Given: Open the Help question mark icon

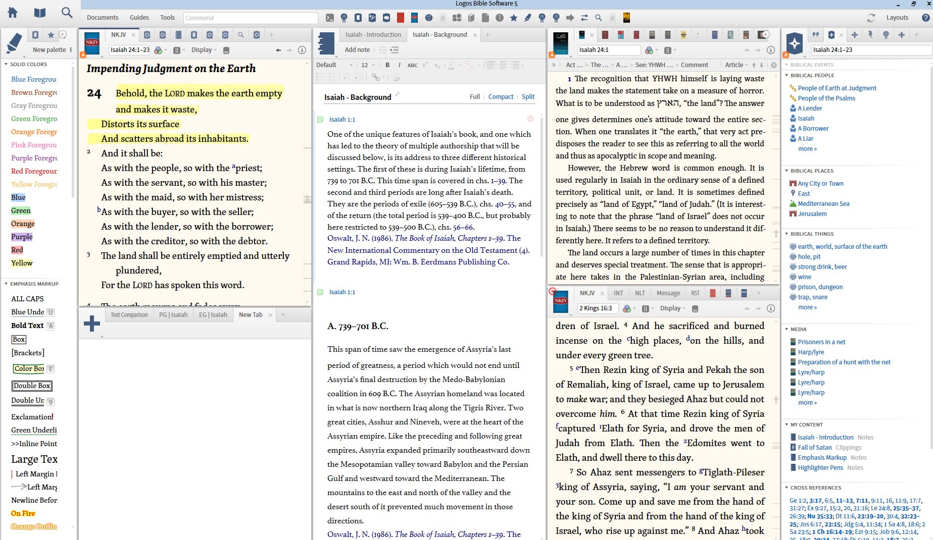Looking at the screenshot, I should pos(925,18).
